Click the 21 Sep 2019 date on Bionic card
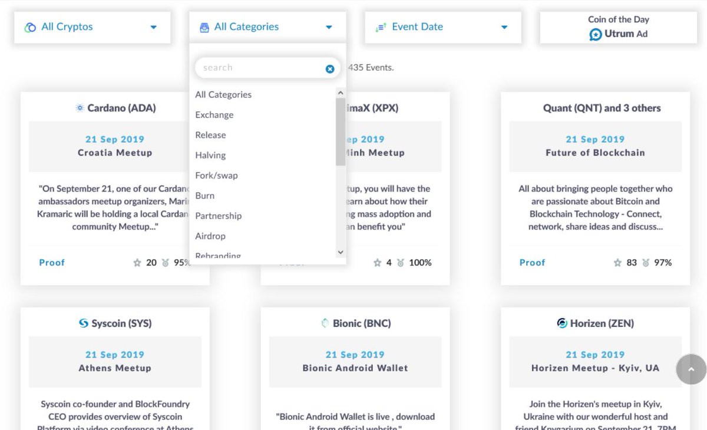The width and height of the screenshot is (707, 430). point(355,355)
